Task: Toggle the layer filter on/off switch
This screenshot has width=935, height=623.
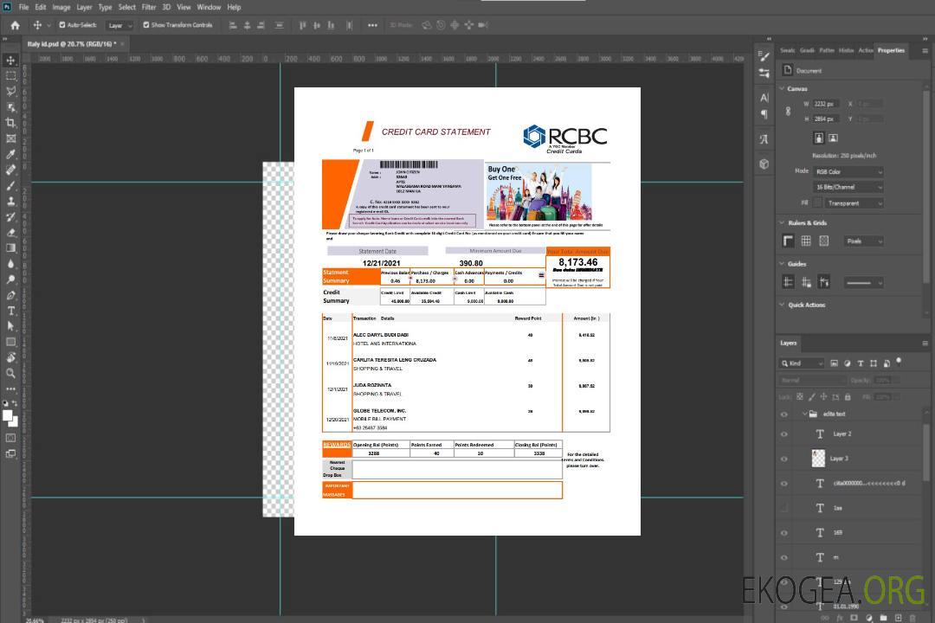Action: coord(899,362)
